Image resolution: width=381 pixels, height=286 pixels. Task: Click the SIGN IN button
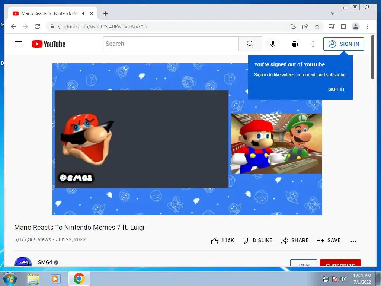(343, 44)
